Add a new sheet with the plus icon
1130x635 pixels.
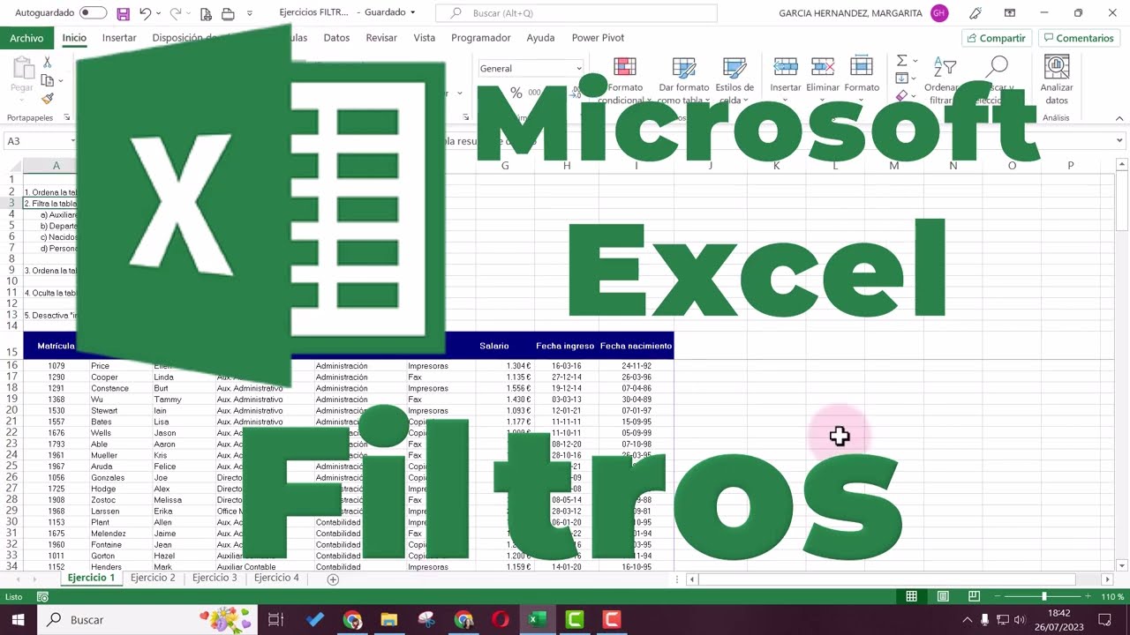pyautogui.click(x=333, y=579)
